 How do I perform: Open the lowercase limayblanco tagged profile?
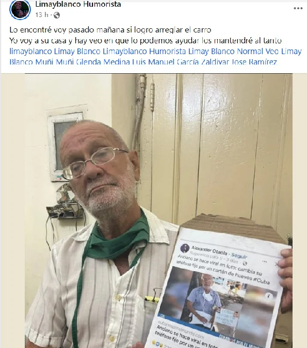point(30,52)
